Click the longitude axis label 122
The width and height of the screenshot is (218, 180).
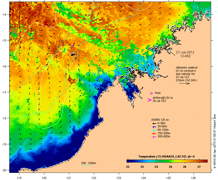click(x=94, y=178)
